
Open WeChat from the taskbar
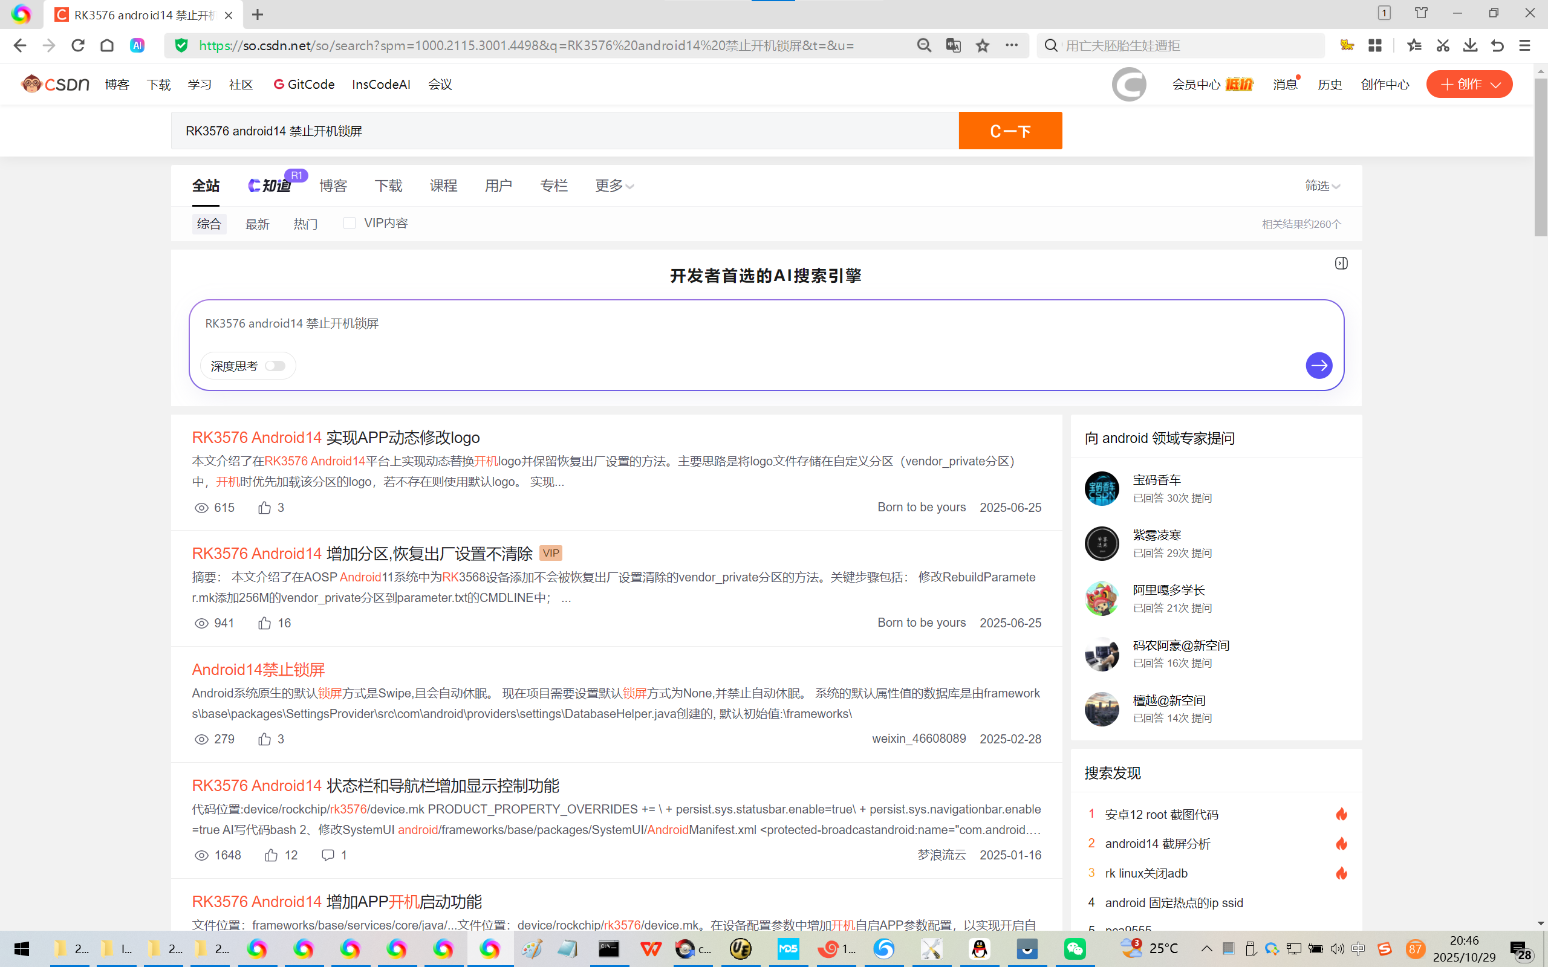(1075, 948)
